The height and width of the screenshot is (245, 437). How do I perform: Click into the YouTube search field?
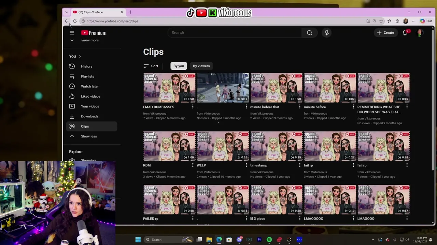235,33
